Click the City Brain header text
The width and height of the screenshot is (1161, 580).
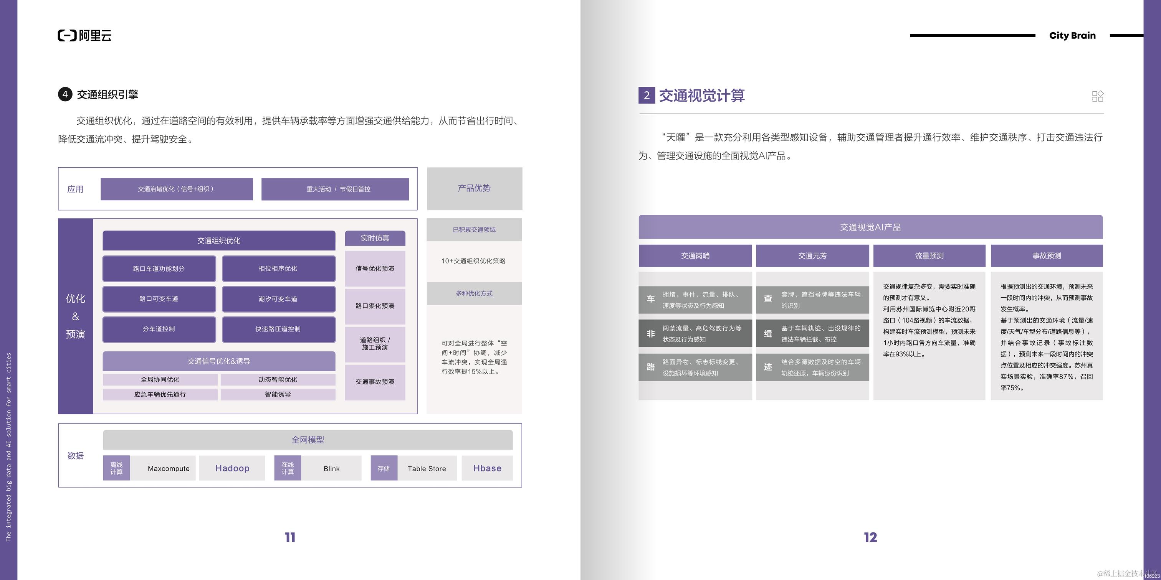[x=1072, y=36]
